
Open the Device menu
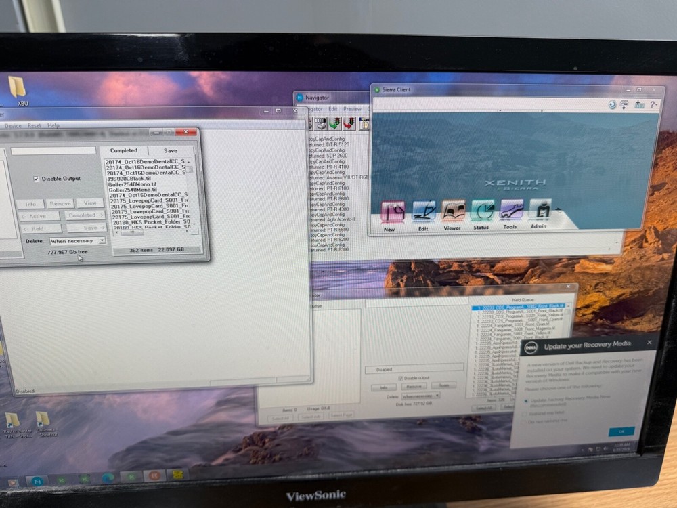(13, 125)
